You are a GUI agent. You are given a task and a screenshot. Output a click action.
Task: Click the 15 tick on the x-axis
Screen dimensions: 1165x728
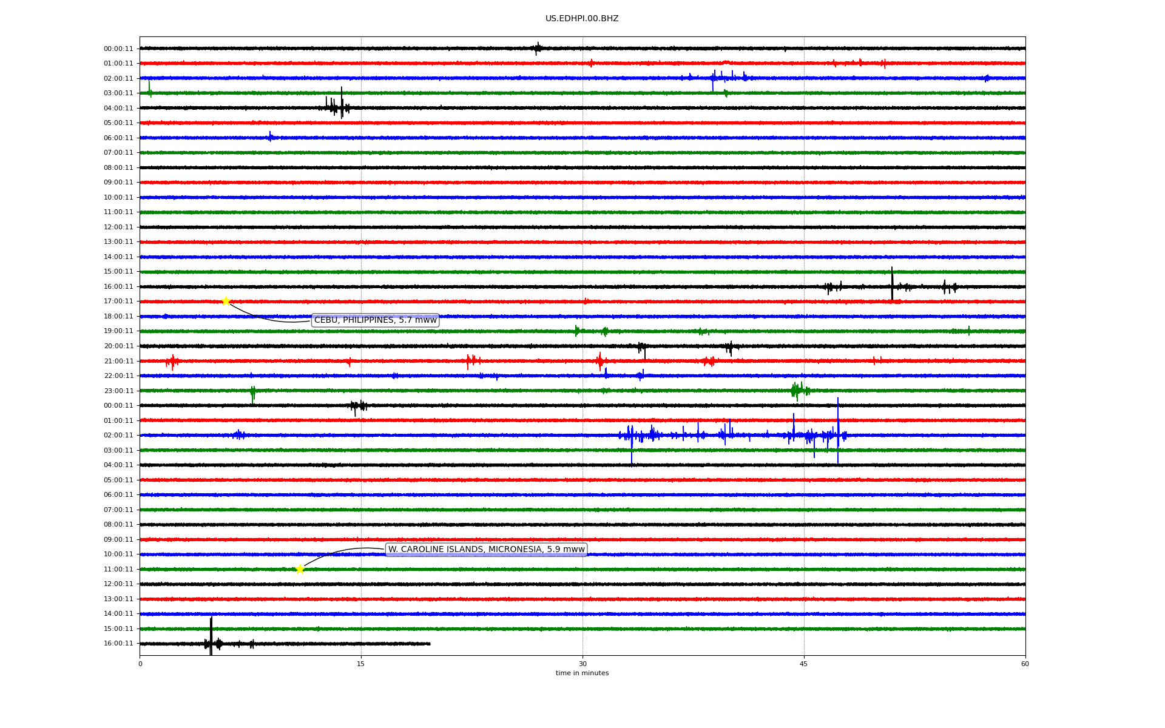pos(361,664)
